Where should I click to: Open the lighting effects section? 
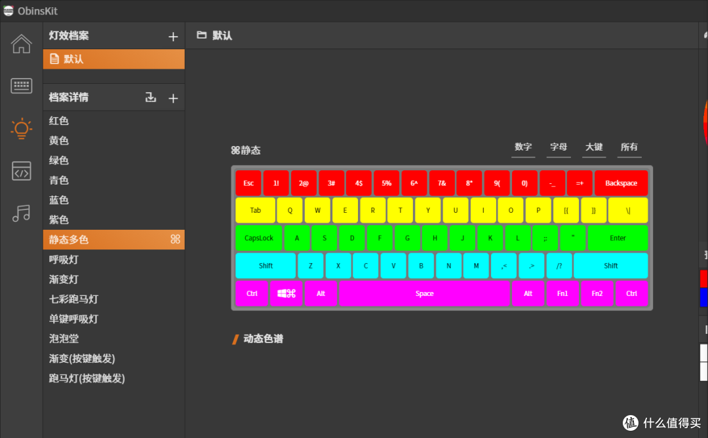point(21,128)
